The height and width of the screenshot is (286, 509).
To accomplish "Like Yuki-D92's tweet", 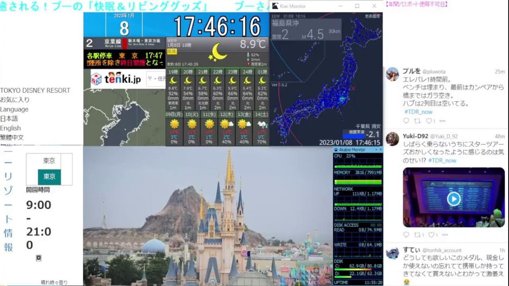I will (432, 235).
